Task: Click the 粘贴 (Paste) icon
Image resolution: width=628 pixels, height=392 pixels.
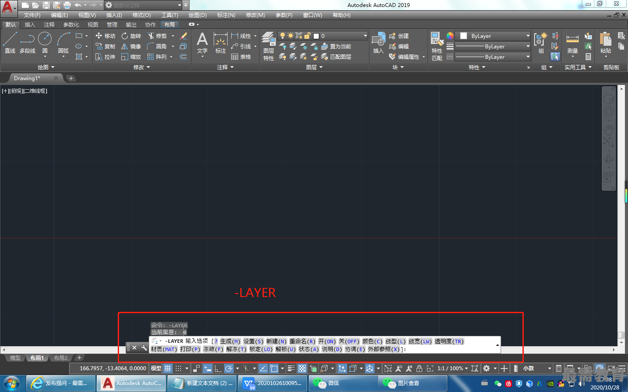Action: (605, 43)
